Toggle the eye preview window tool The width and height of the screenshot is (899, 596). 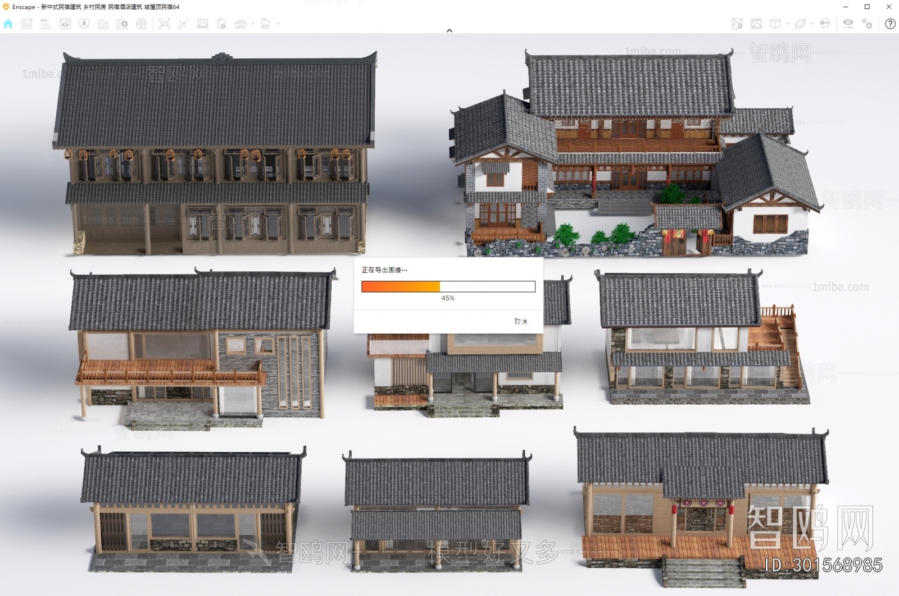pyautogui.click(x=65, y=24)
